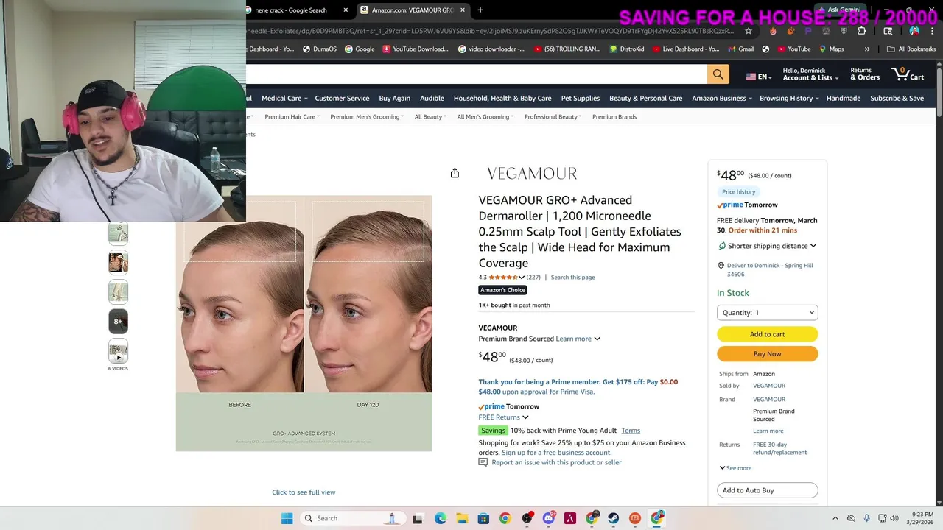The image size is (943, 530).
Task: Click the Ask Gemini button
Action: 838,10
